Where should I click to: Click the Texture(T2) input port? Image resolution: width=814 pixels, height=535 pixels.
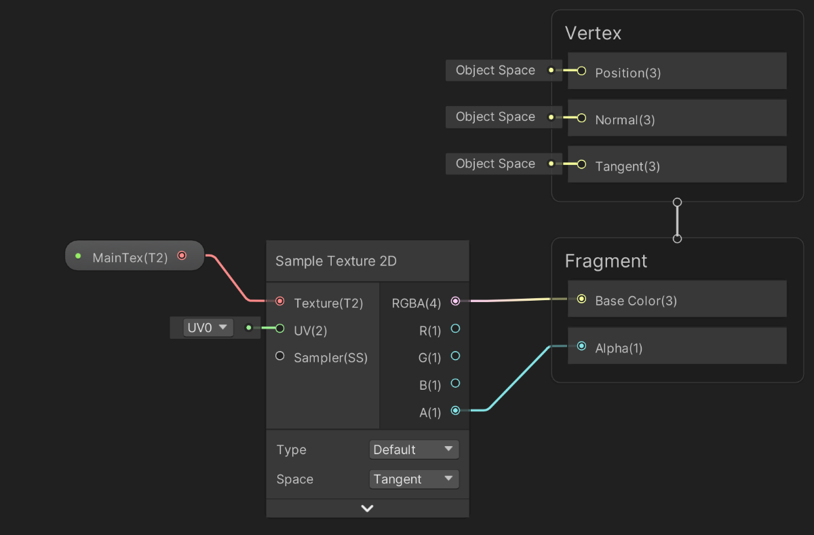tap(279, 301)
